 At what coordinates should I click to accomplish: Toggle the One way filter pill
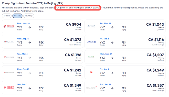(x=17, y=16)
